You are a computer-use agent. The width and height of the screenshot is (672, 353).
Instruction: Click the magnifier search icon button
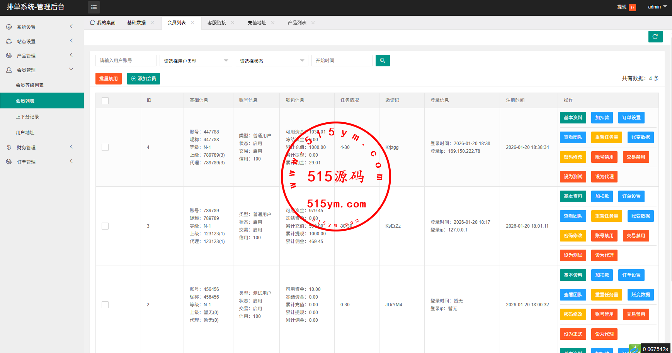pos(382,61)
